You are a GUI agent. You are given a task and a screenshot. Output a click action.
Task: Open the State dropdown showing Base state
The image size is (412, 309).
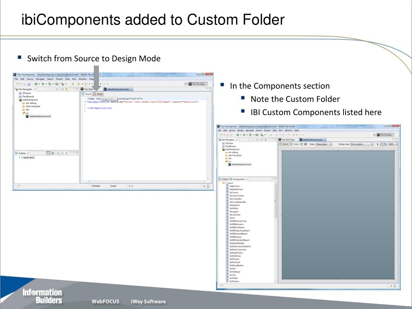[x=324, y=144]
